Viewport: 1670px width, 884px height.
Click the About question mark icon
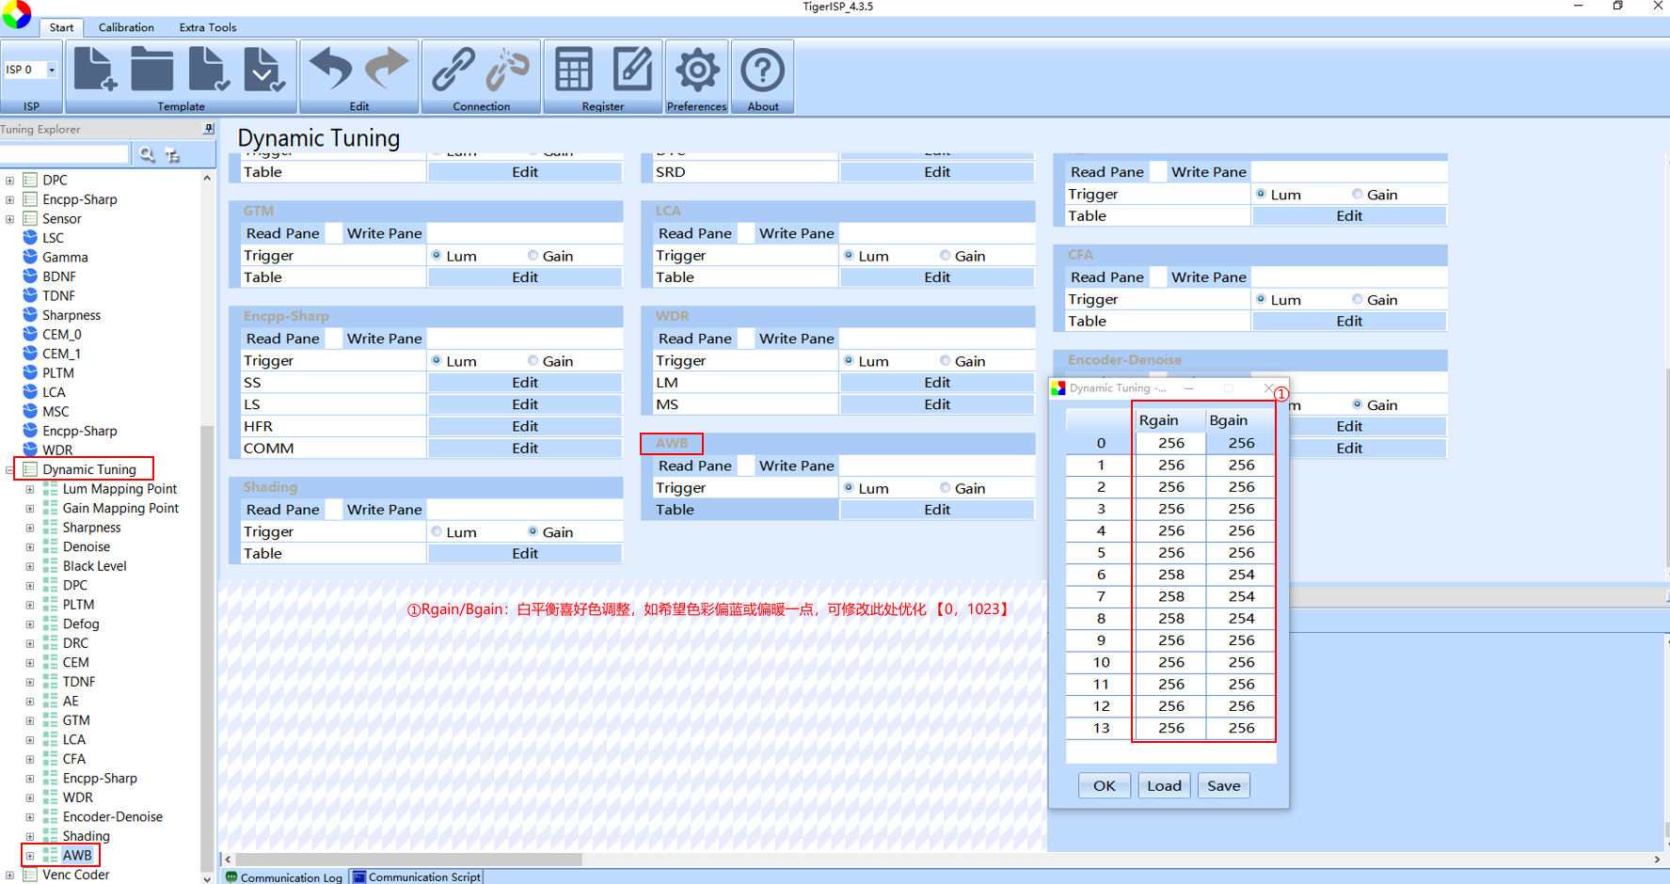(x=763, y=70)
